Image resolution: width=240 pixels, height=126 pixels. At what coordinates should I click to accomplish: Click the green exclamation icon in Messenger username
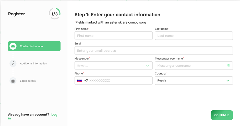[x=229, y=65]
